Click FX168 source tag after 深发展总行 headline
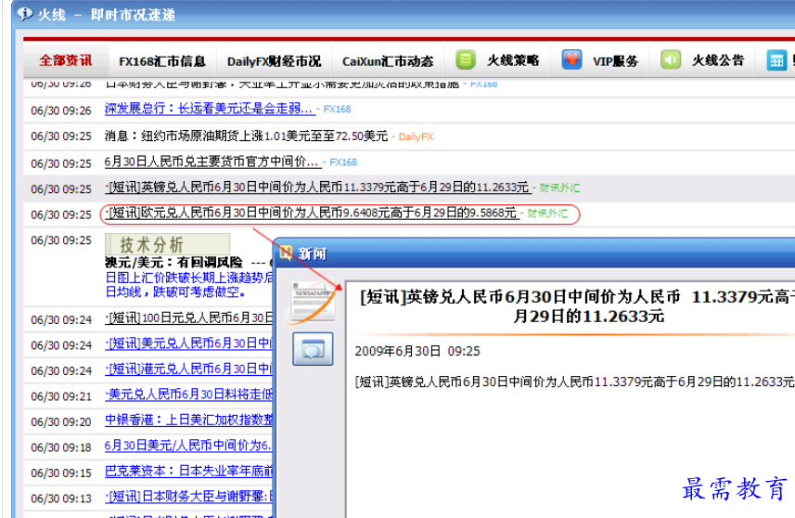The width and height of the screenshot is (795, 518). point(337,110)
